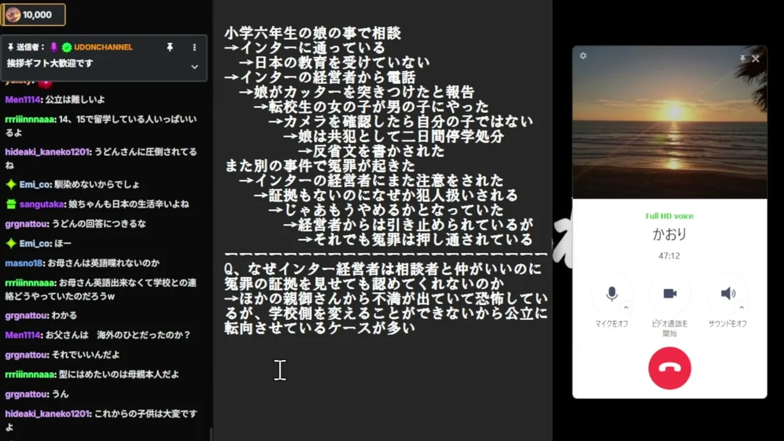Image resolution: width=784 pixels, height=441 pixels.
Task: Click Emi_co username on the 馴染めないからでしょ message
Action: [36, 184]
